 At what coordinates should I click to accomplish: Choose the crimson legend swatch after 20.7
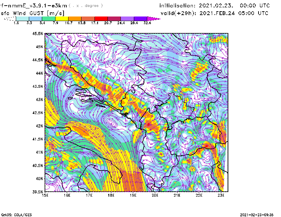click(x=114, y=19)
